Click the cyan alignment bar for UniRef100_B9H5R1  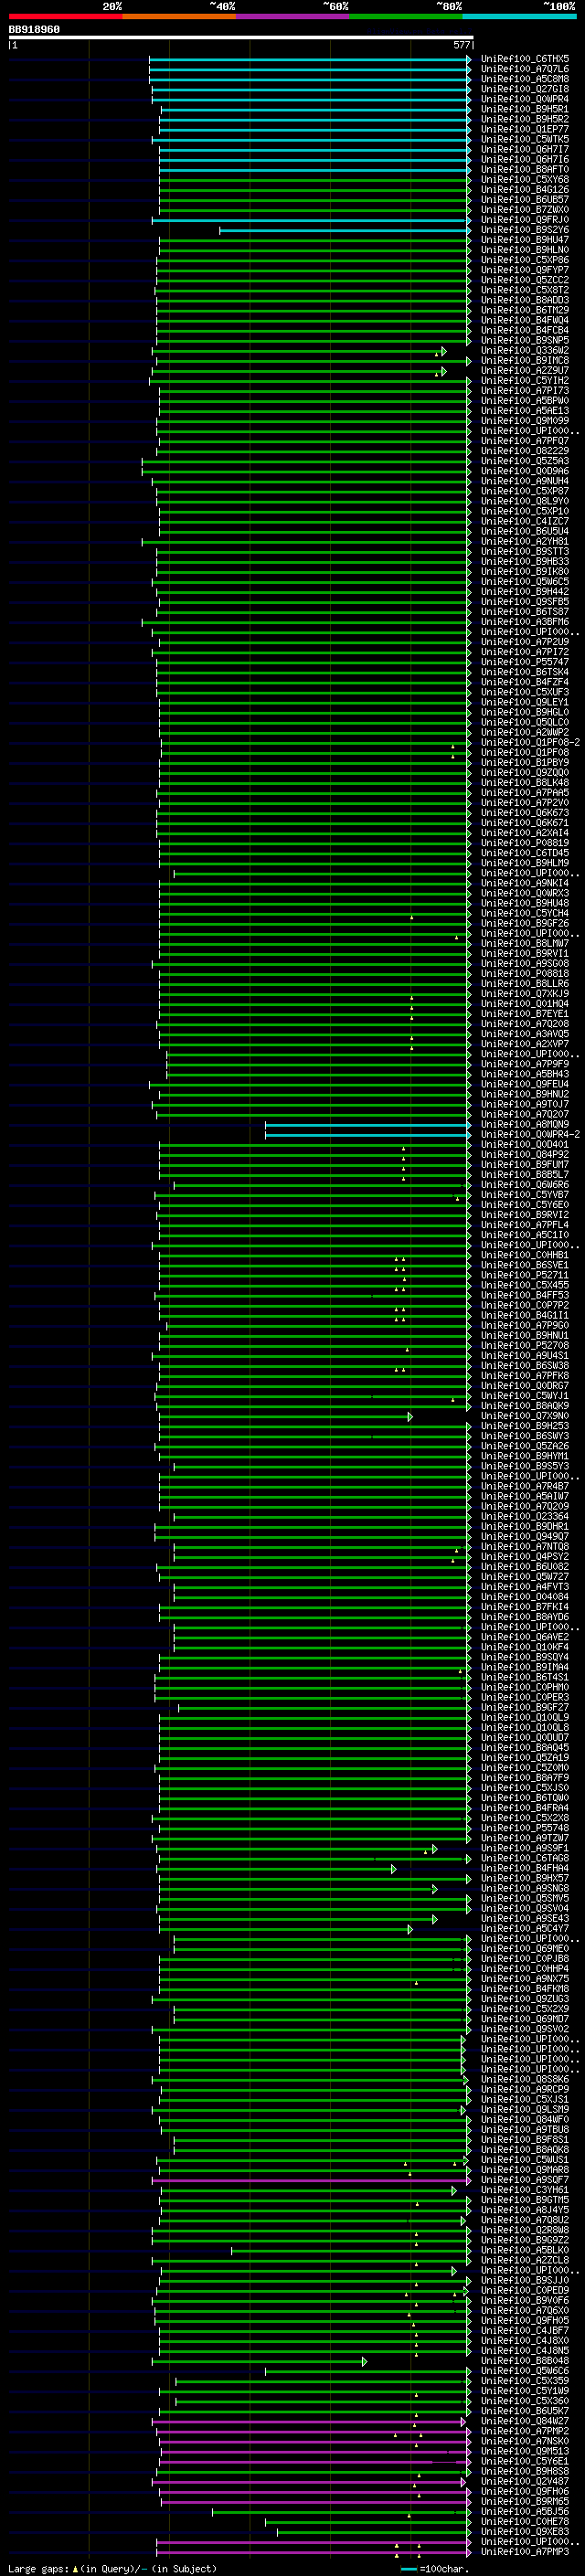tap(315, 110)
